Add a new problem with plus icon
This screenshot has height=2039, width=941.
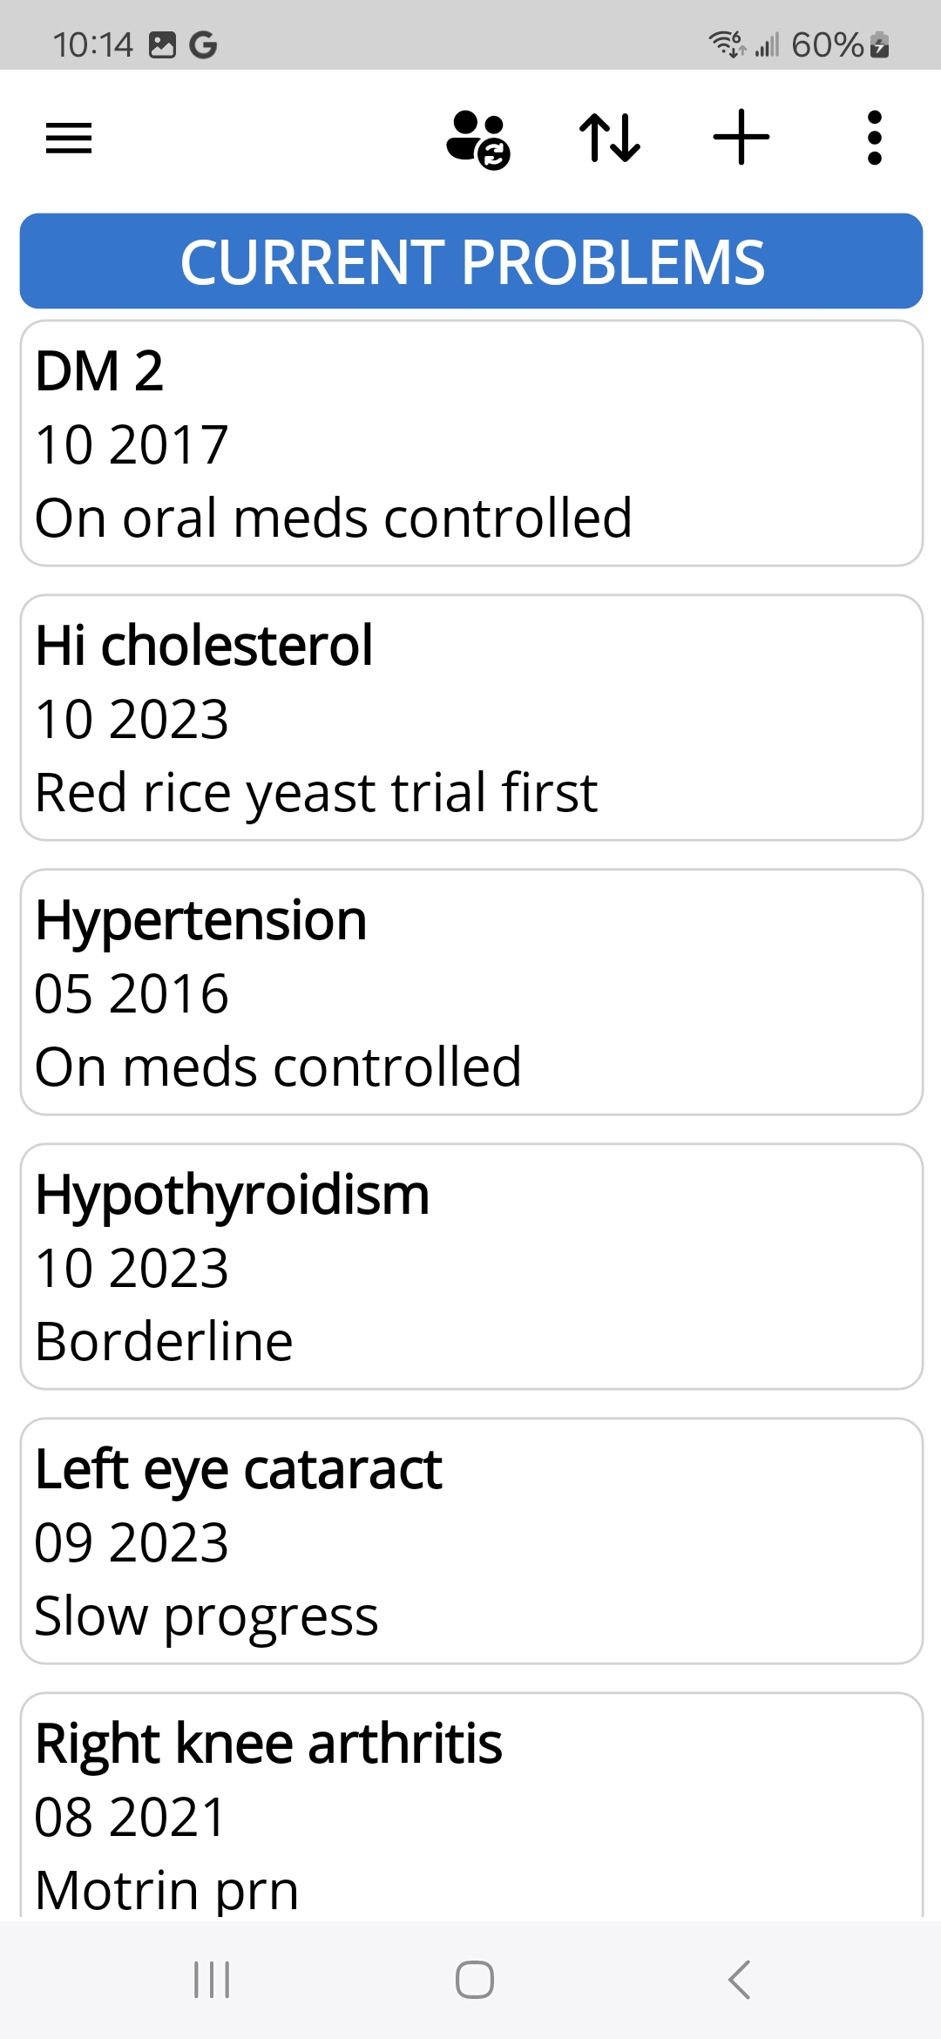coord(741,138)
